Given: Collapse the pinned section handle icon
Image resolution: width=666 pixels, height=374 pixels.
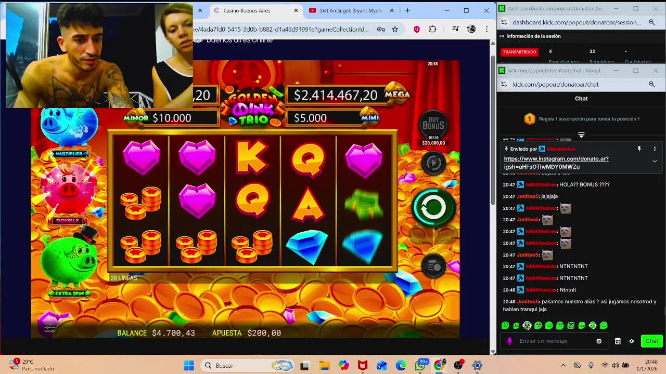Looking at the screenshot, I should tap(581, 135).
